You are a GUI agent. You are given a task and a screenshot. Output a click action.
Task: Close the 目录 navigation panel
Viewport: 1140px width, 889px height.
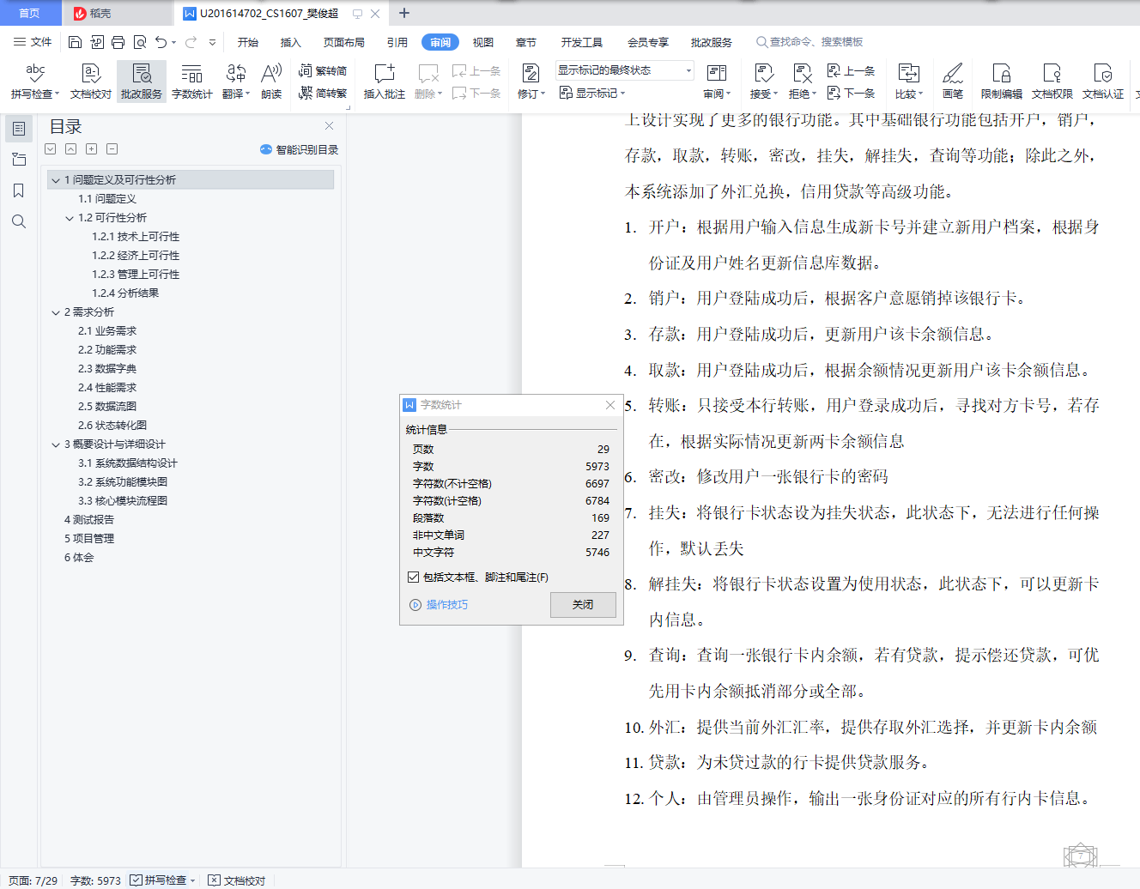pyautogui.click(x=329, y=125)
